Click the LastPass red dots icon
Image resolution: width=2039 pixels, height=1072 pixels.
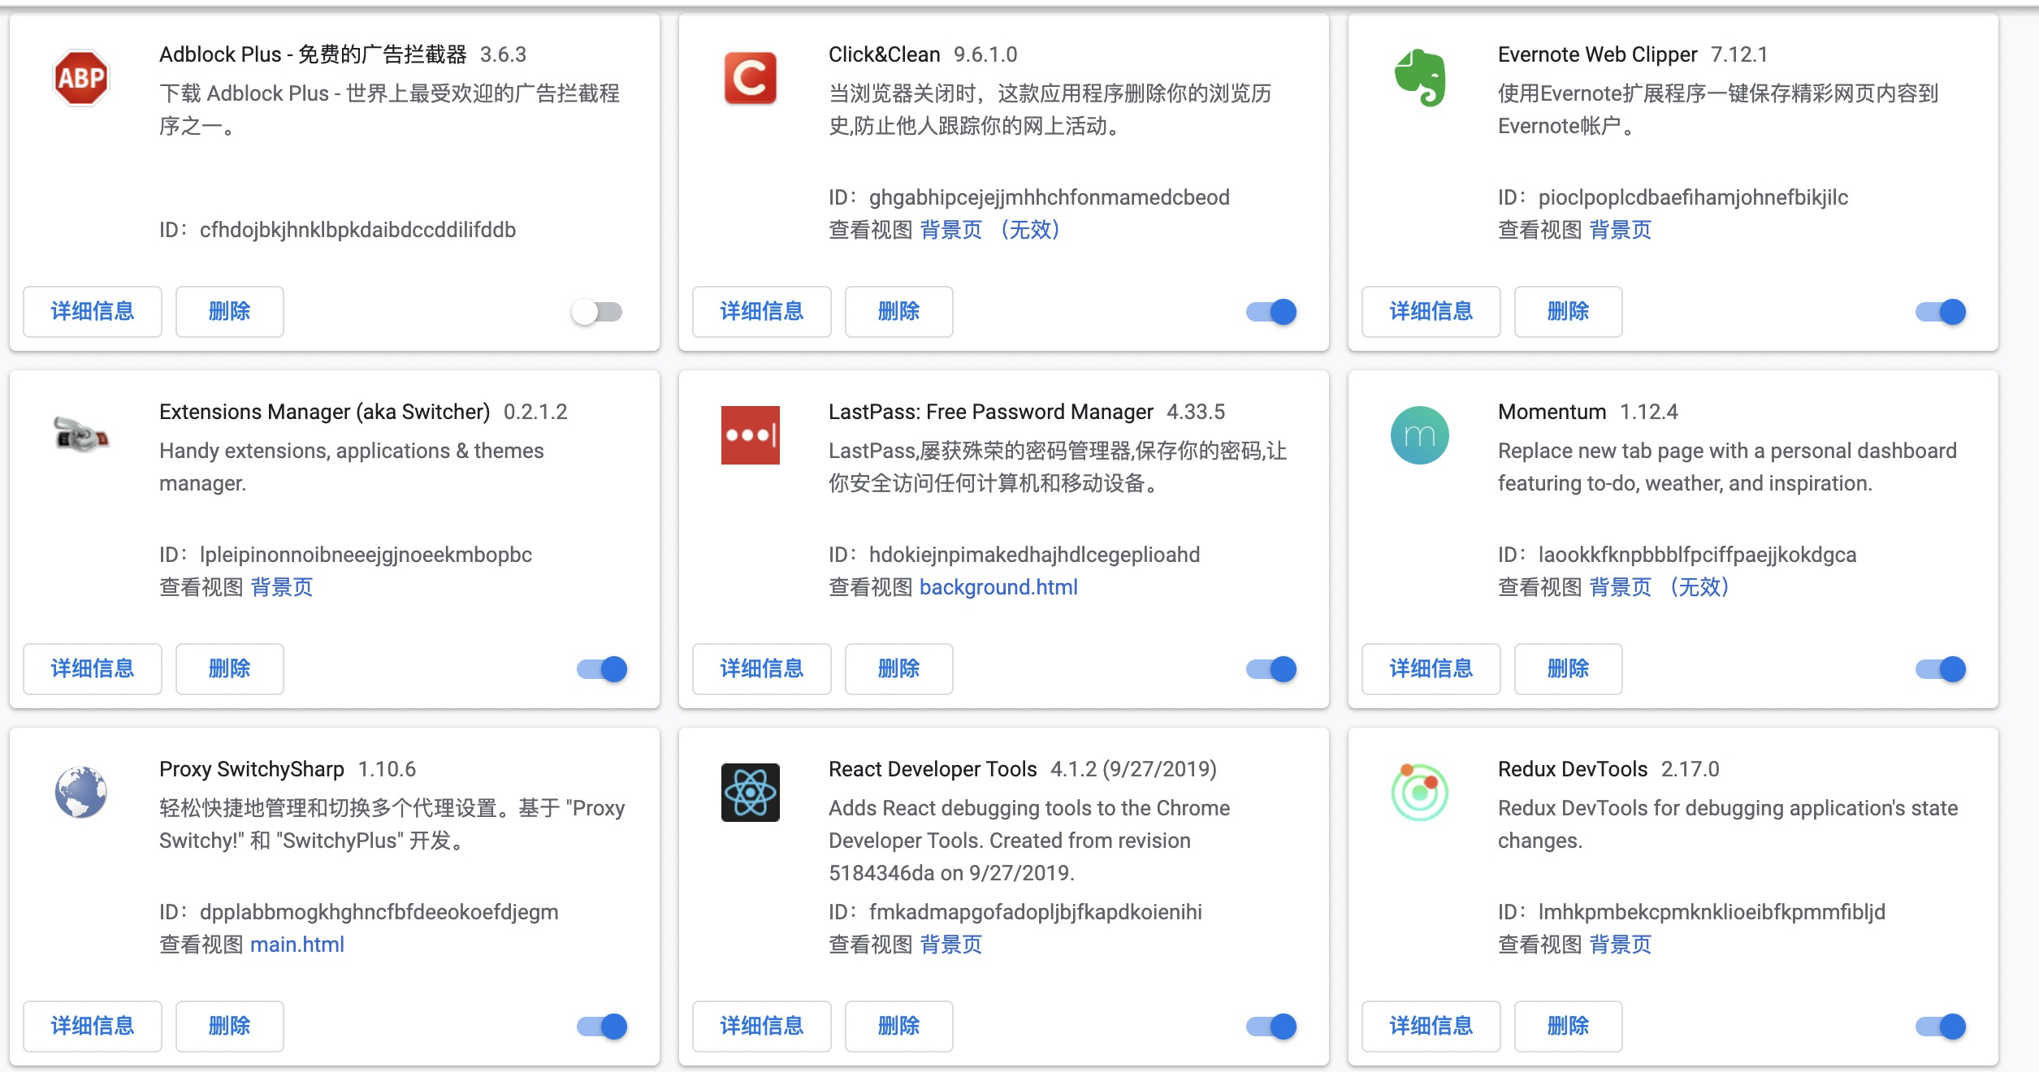[750, 435]
